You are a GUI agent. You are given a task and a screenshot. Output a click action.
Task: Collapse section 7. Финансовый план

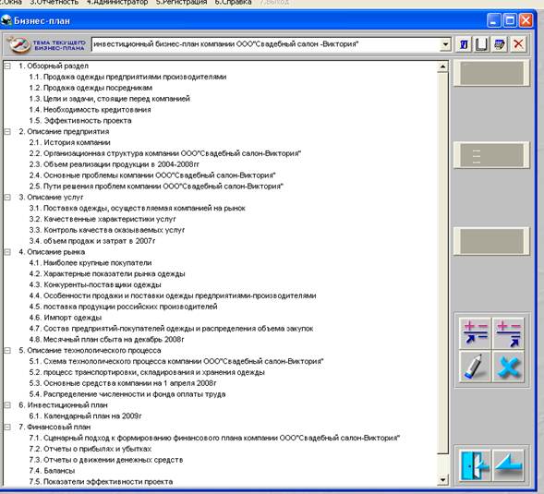point(7,427)
